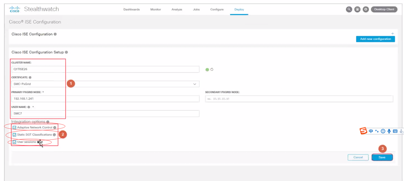Expand the CERTIFICATE dropdown chevron
Viewport: 404px width, 181px height.
pyautogui.click(x=195, y=84)
